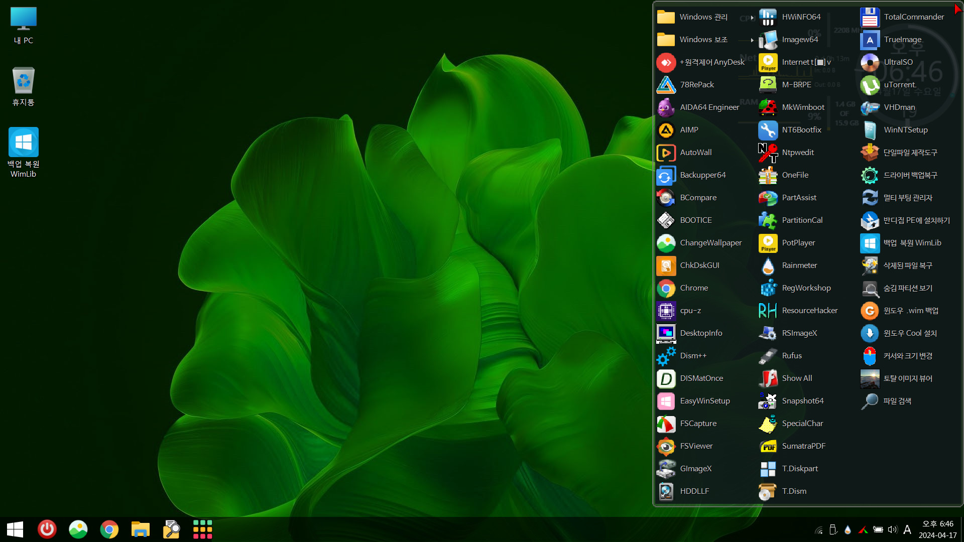Toggle the input language indicator A
964x542 pixels.
[907, 529]
